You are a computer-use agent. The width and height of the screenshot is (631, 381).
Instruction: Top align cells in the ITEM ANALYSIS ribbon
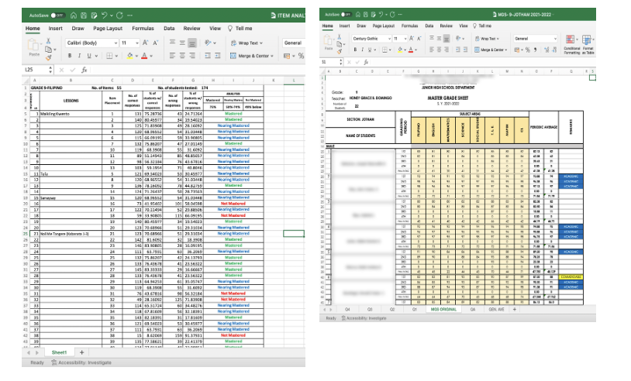pyautogui.click(x=172, y=43)
